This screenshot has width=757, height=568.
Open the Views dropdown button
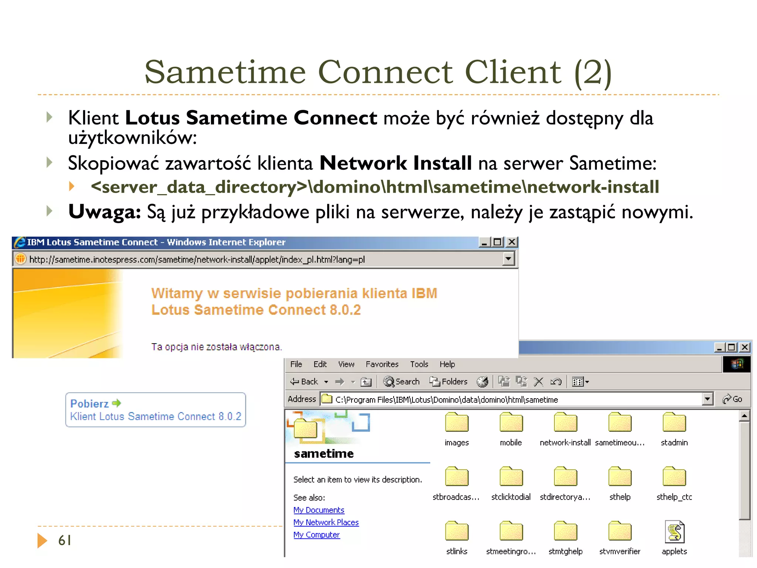(x=580, y=382)
